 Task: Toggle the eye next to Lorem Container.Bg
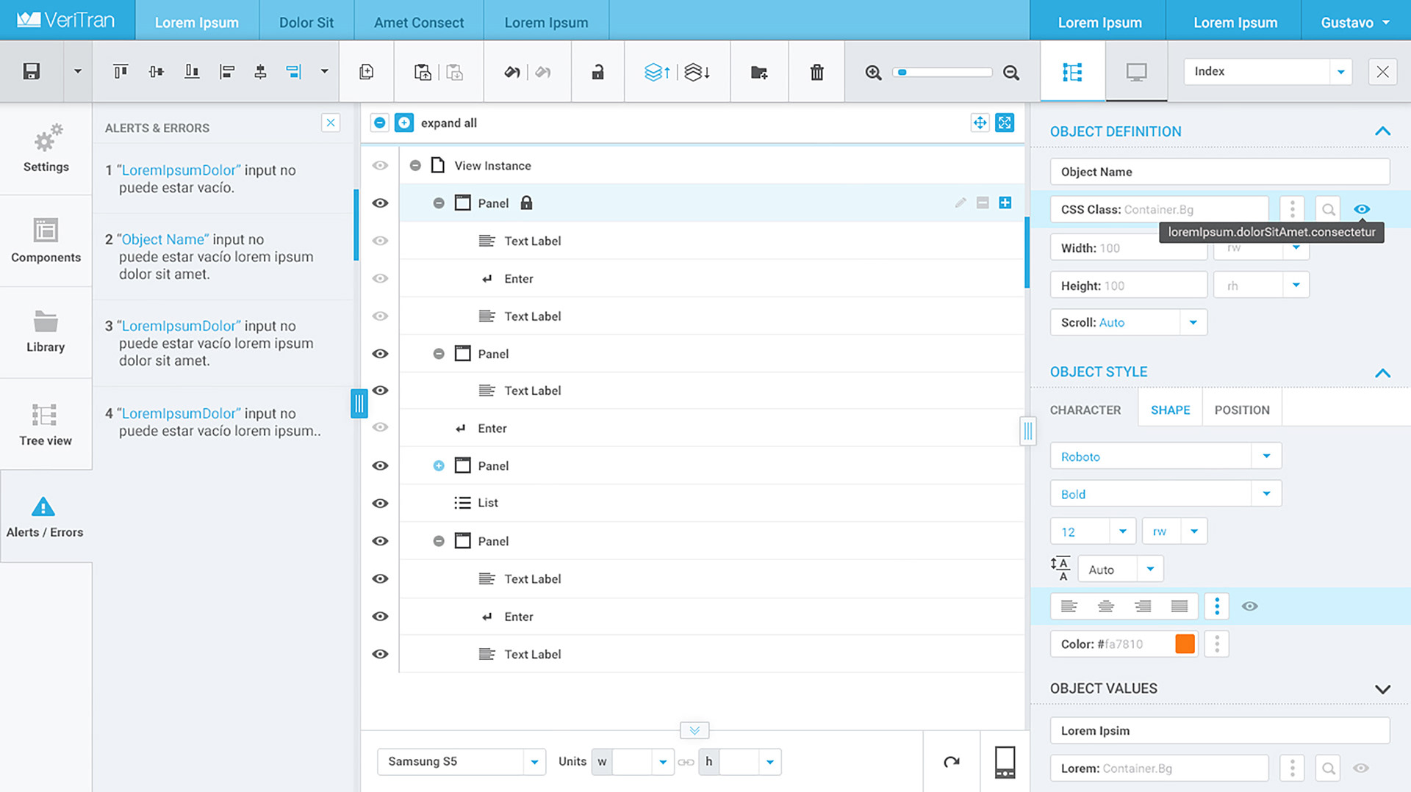[x=1361, y=768]
